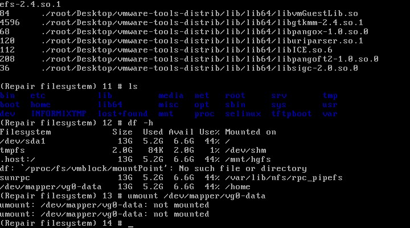Screen dimensions: 410x228
Task: Click the 'lost+found' directory entry
Action: [122, 113]
